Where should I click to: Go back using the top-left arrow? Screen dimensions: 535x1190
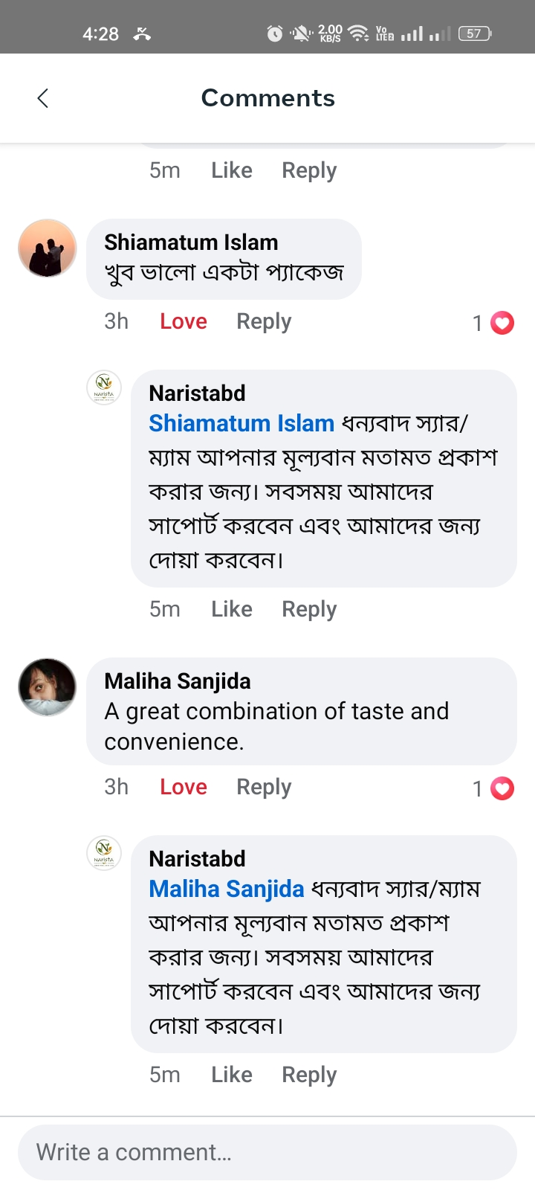[43, 98]
